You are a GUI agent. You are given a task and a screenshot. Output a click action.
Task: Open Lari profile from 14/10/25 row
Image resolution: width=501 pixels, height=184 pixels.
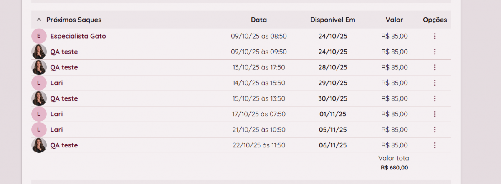tap(56, 83)
